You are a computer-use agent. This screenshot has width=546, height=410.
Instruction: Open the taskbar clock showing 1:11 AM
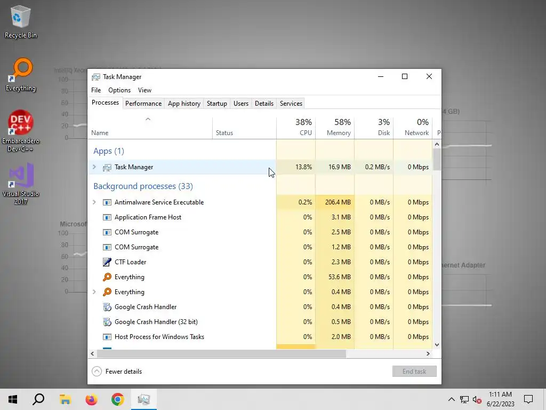point(500,399)
